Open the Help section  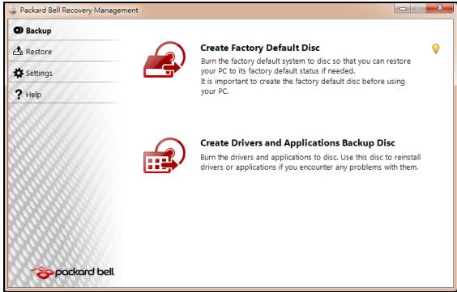(x=64, y=94)
